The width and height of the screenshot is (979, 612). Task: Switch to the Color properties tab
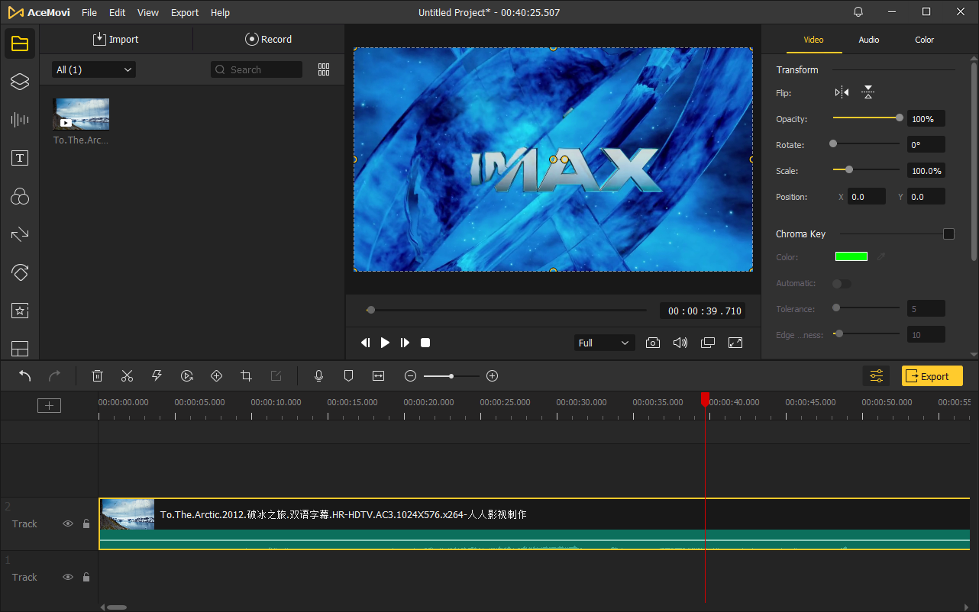(925, 40)
